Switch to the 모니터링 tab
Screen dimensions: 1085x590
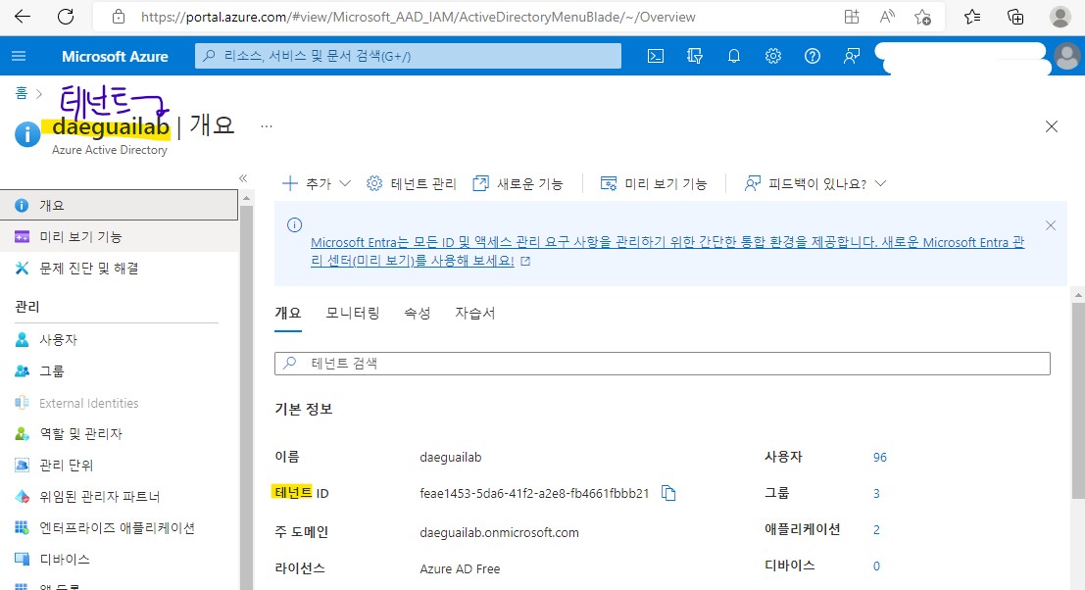353,314
